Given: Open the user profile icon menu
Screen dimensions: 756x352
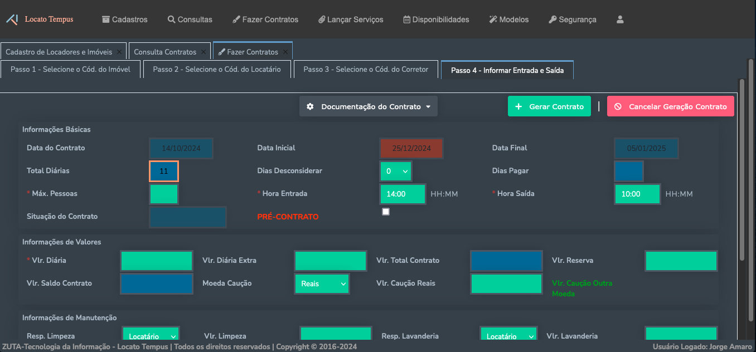Looking at the screenshot, I should coord(620,19).
